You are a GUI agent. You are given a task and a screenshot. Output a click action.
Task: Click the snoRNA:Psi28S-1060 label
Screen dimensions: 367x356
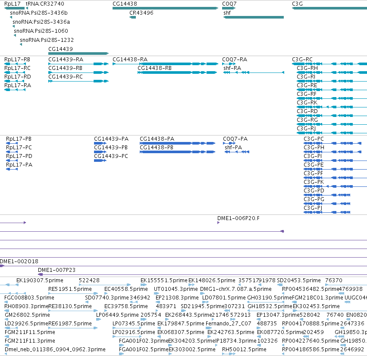pyautogui.click(x=41, y=31)
